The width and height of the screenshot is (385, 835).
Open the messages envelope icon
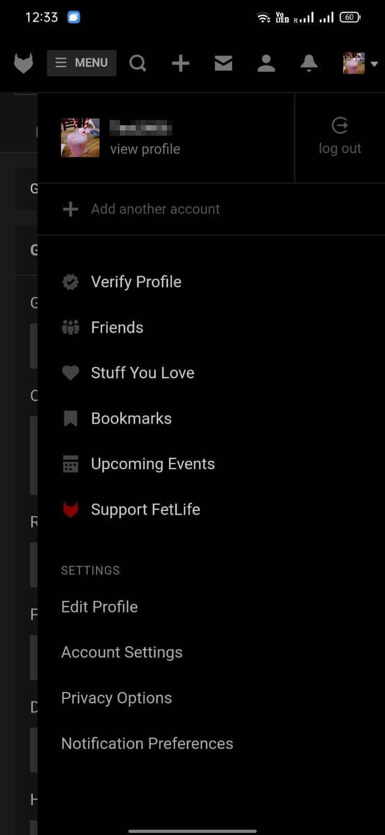[x=223, y=63]
